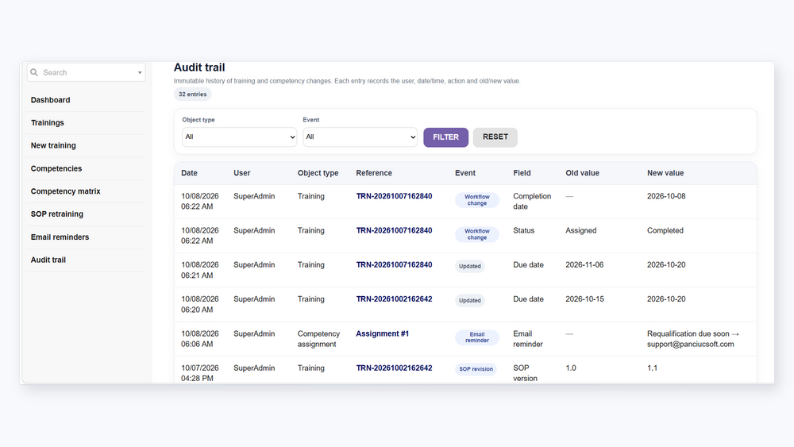794x447 pixels.
Task: Click the Date column header
Action: tap(190, 173)
